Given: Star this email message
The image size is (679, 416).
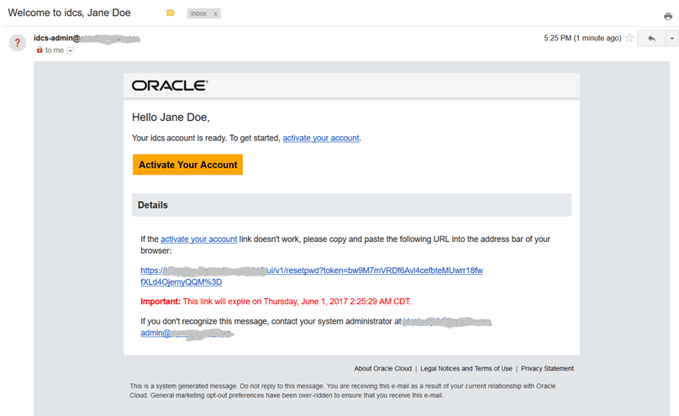Looking at the screenshot, I should (x=629, y=39).
